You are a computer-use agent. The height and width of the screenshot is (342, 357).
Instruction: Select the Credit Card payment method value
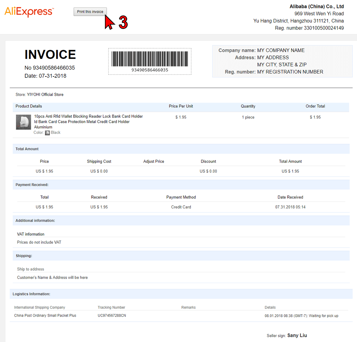tap(181, 207)
